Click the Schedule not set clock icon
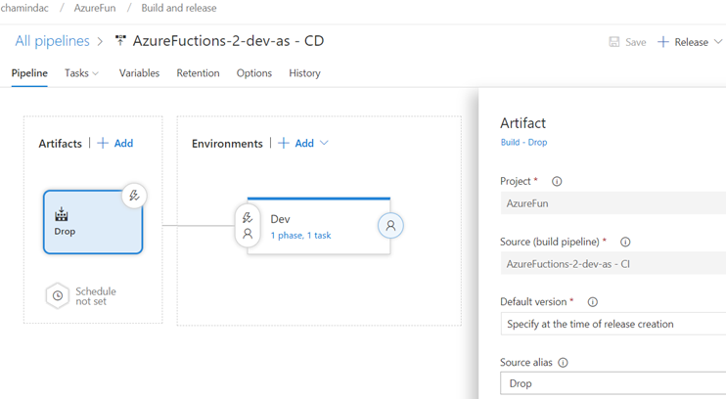 [x=58, y=295]
